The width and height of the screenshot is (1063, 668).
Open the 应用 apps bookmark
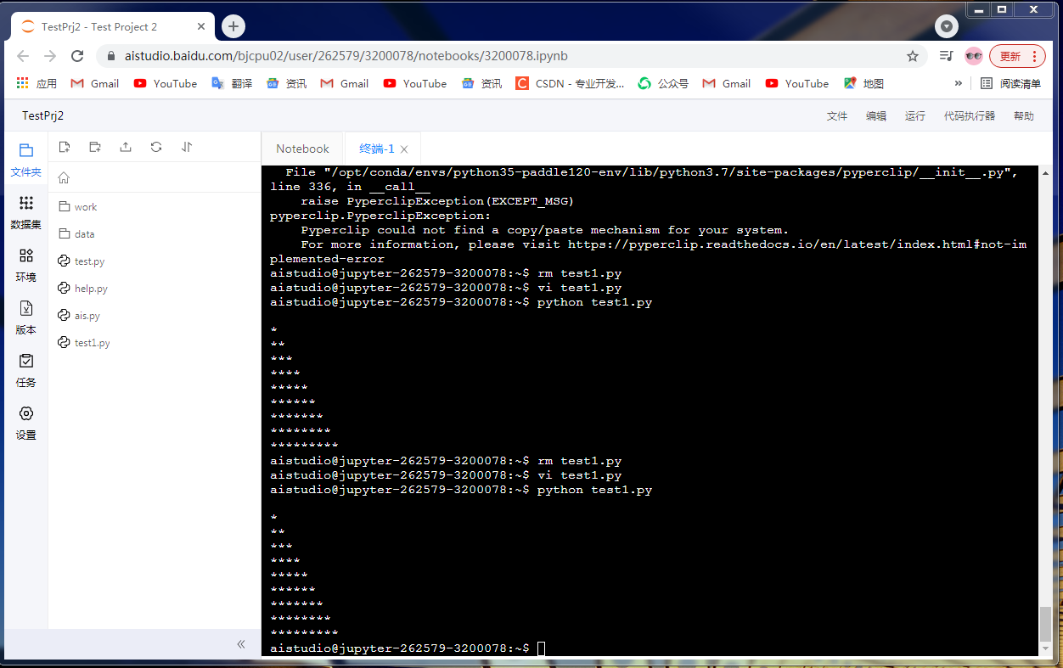tap(37, 83)
